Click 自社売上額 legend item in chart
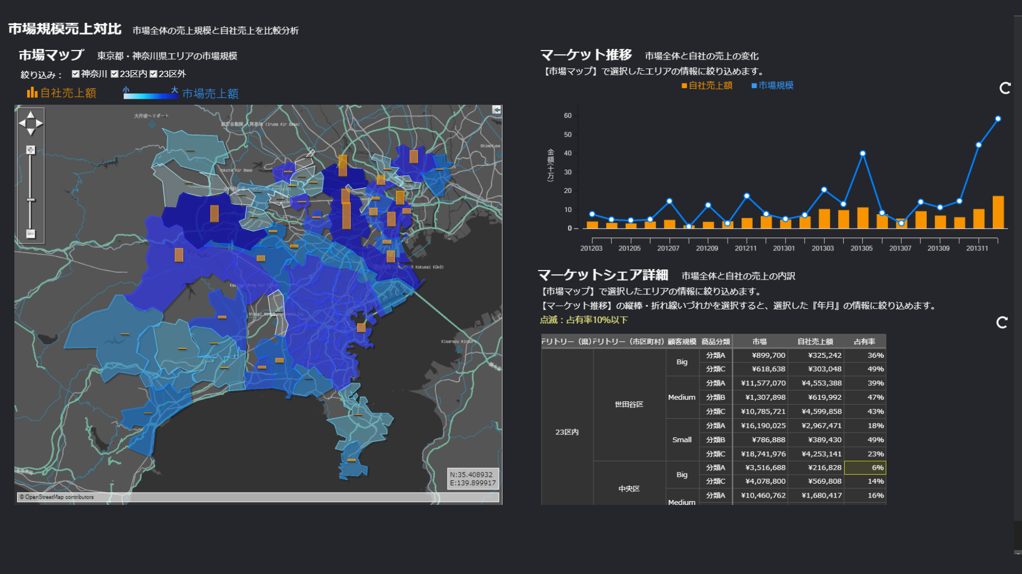This screenshot has width=1022, height=574. pos(706,86)
